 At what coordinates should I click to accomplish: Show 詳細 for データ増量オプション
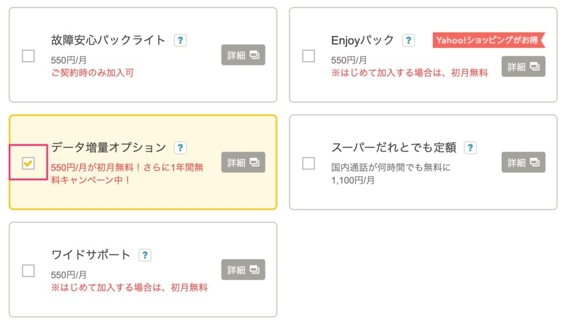tap(243, 162)
